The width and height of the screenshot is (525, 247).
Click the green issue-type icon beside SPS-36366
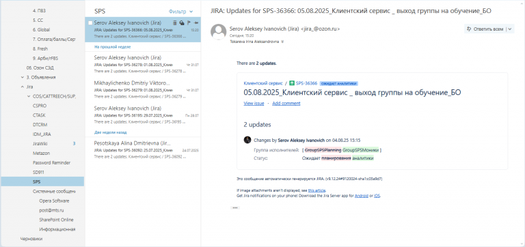point(292,83)
